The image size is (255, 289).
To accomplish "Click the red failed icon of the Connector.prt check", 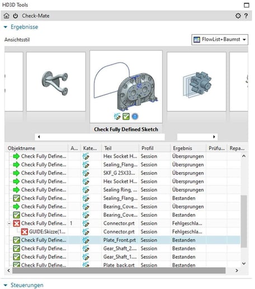I will pos(16,224).
